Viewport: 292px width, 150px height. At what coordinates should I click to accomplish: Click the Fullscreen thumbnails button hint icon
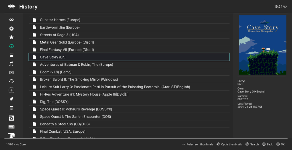pyautogui.click(x=184, y=144)
